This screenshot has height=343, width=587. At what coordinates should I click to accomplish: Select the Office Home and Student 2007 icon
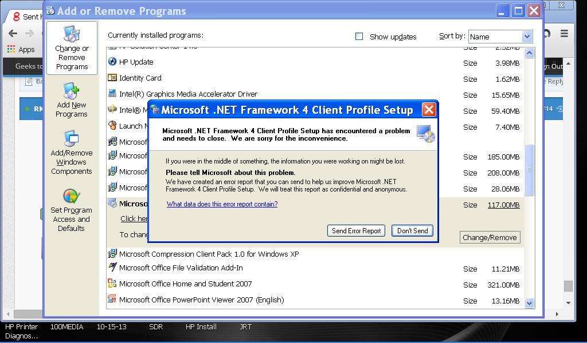tap(112, 284)
